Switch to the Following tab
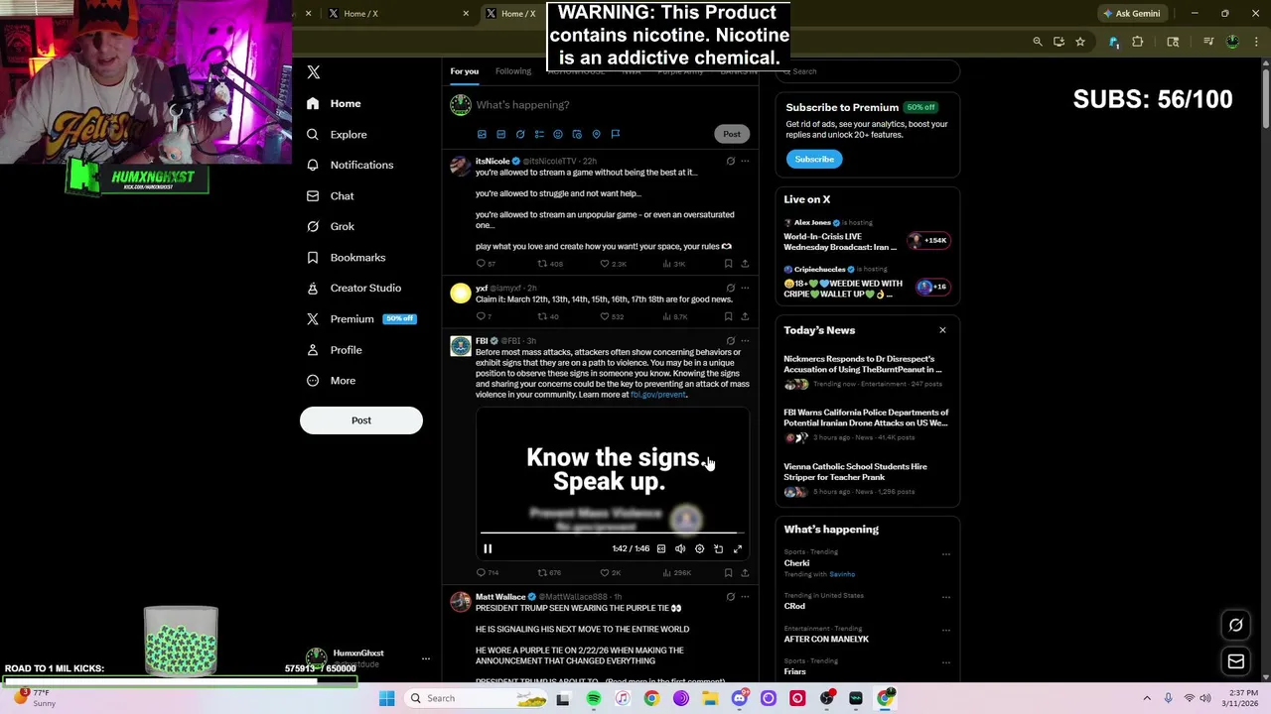This screenshot has height=714, width=1271. pos(513,71)
